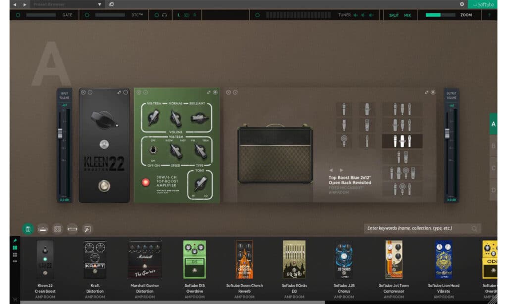
Task: Select the Softube Lion Head Vibrato pedal
Action: click(444, 260)
